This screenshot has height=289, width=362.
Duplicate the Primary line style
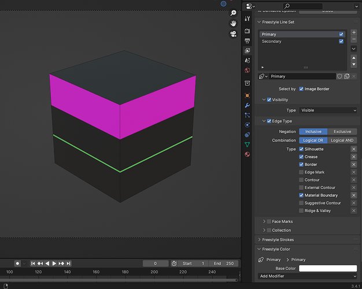click(347, 76)
